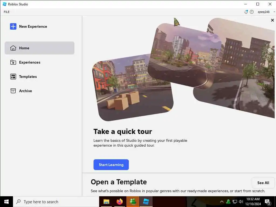Click the green user tray icon
This screenshot has width=276, height=207.
click(228, 202)
